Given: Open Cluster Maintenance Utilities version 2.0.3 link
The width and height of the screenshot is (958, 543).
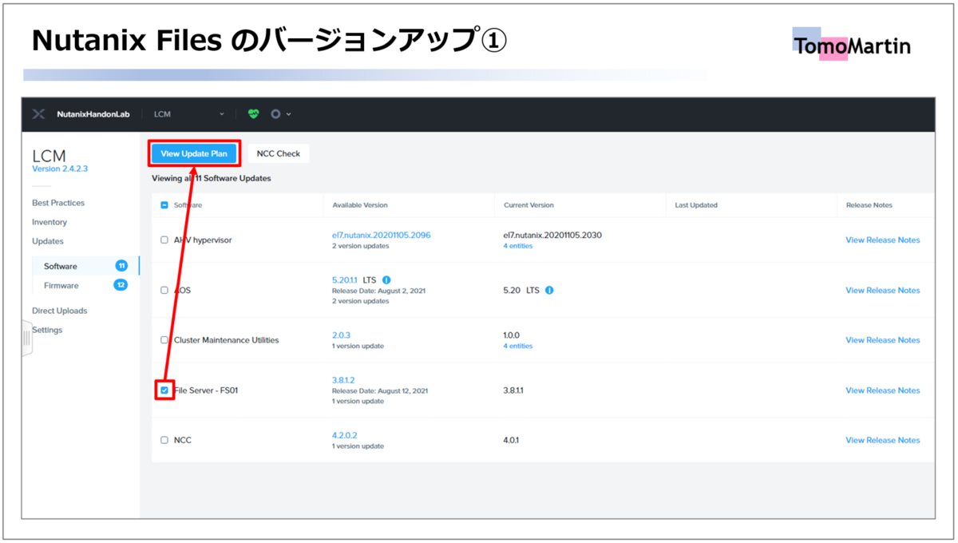Looking at the screenshot, I should pyautogui.click(x=341, y=335).
